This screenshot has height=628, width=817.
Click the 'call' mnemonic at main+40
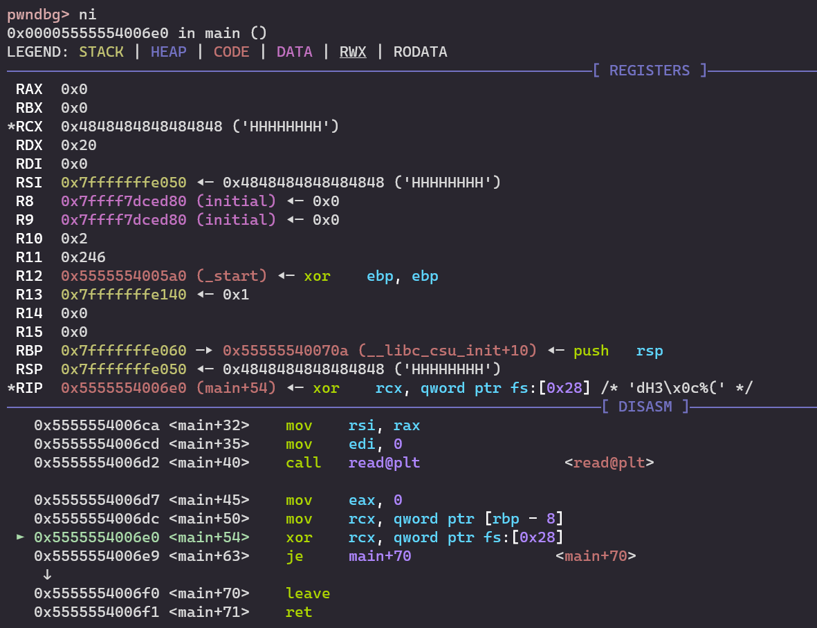point(303,463)
